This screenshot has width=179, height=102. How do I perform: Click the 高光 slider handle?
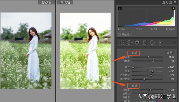[133, 68]
